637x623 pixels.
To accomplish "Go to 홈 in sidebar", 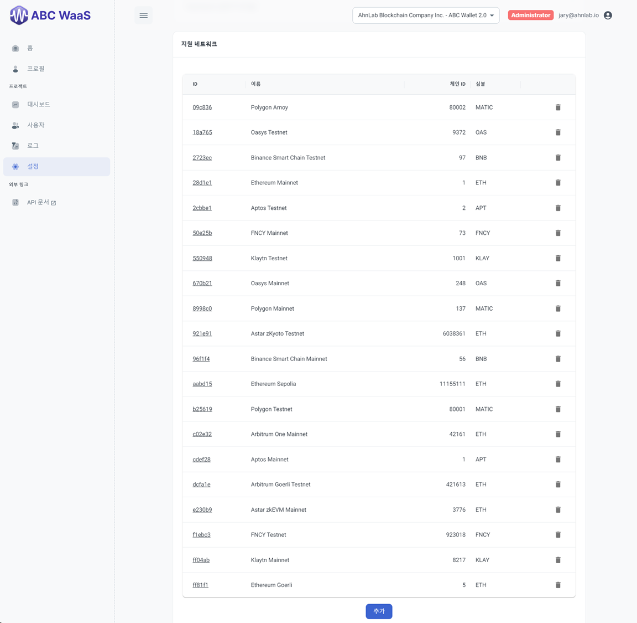I will pyautogui.click(x=56, y=48).
